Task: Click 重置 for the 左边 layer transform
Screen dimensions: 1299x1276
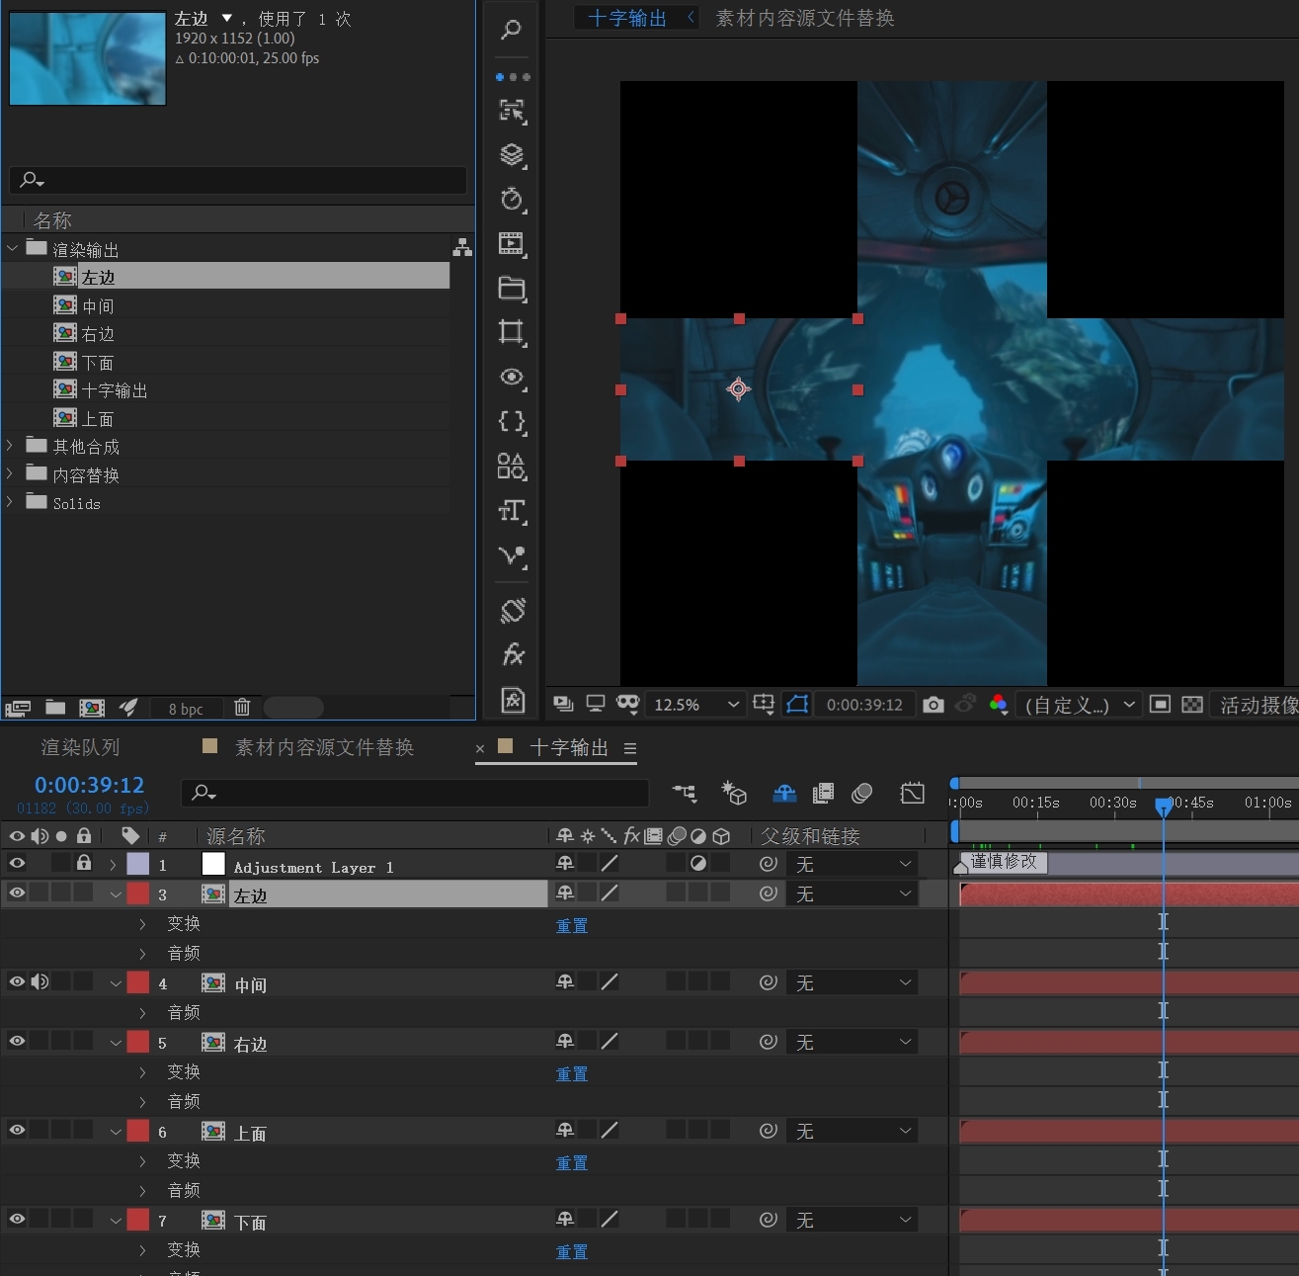Action: point(572,925)
